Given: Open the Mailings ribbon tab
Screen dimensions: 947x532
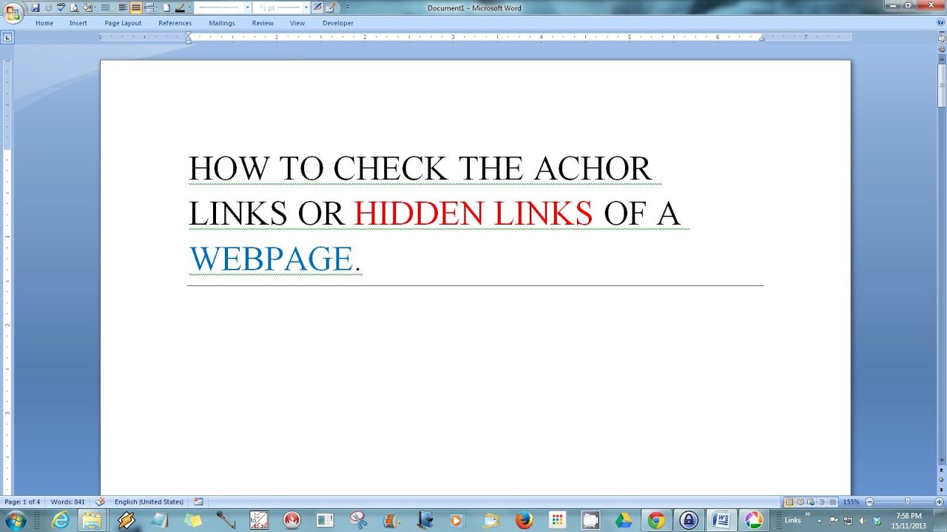Looking at the screenshot, I should (x=222, y=23).
